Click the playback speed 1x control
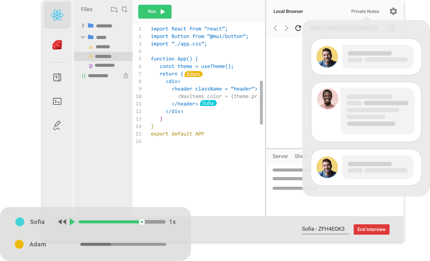The width and height of the screenshot is (430, 261). [172, 222]
